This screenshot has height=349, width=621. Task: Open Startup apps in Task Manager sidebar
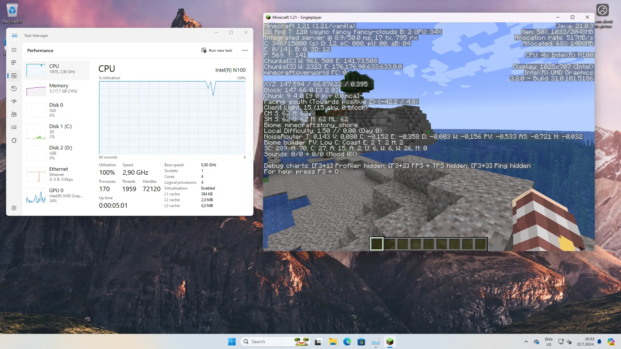pyautogui.click(x=14, y=102)
